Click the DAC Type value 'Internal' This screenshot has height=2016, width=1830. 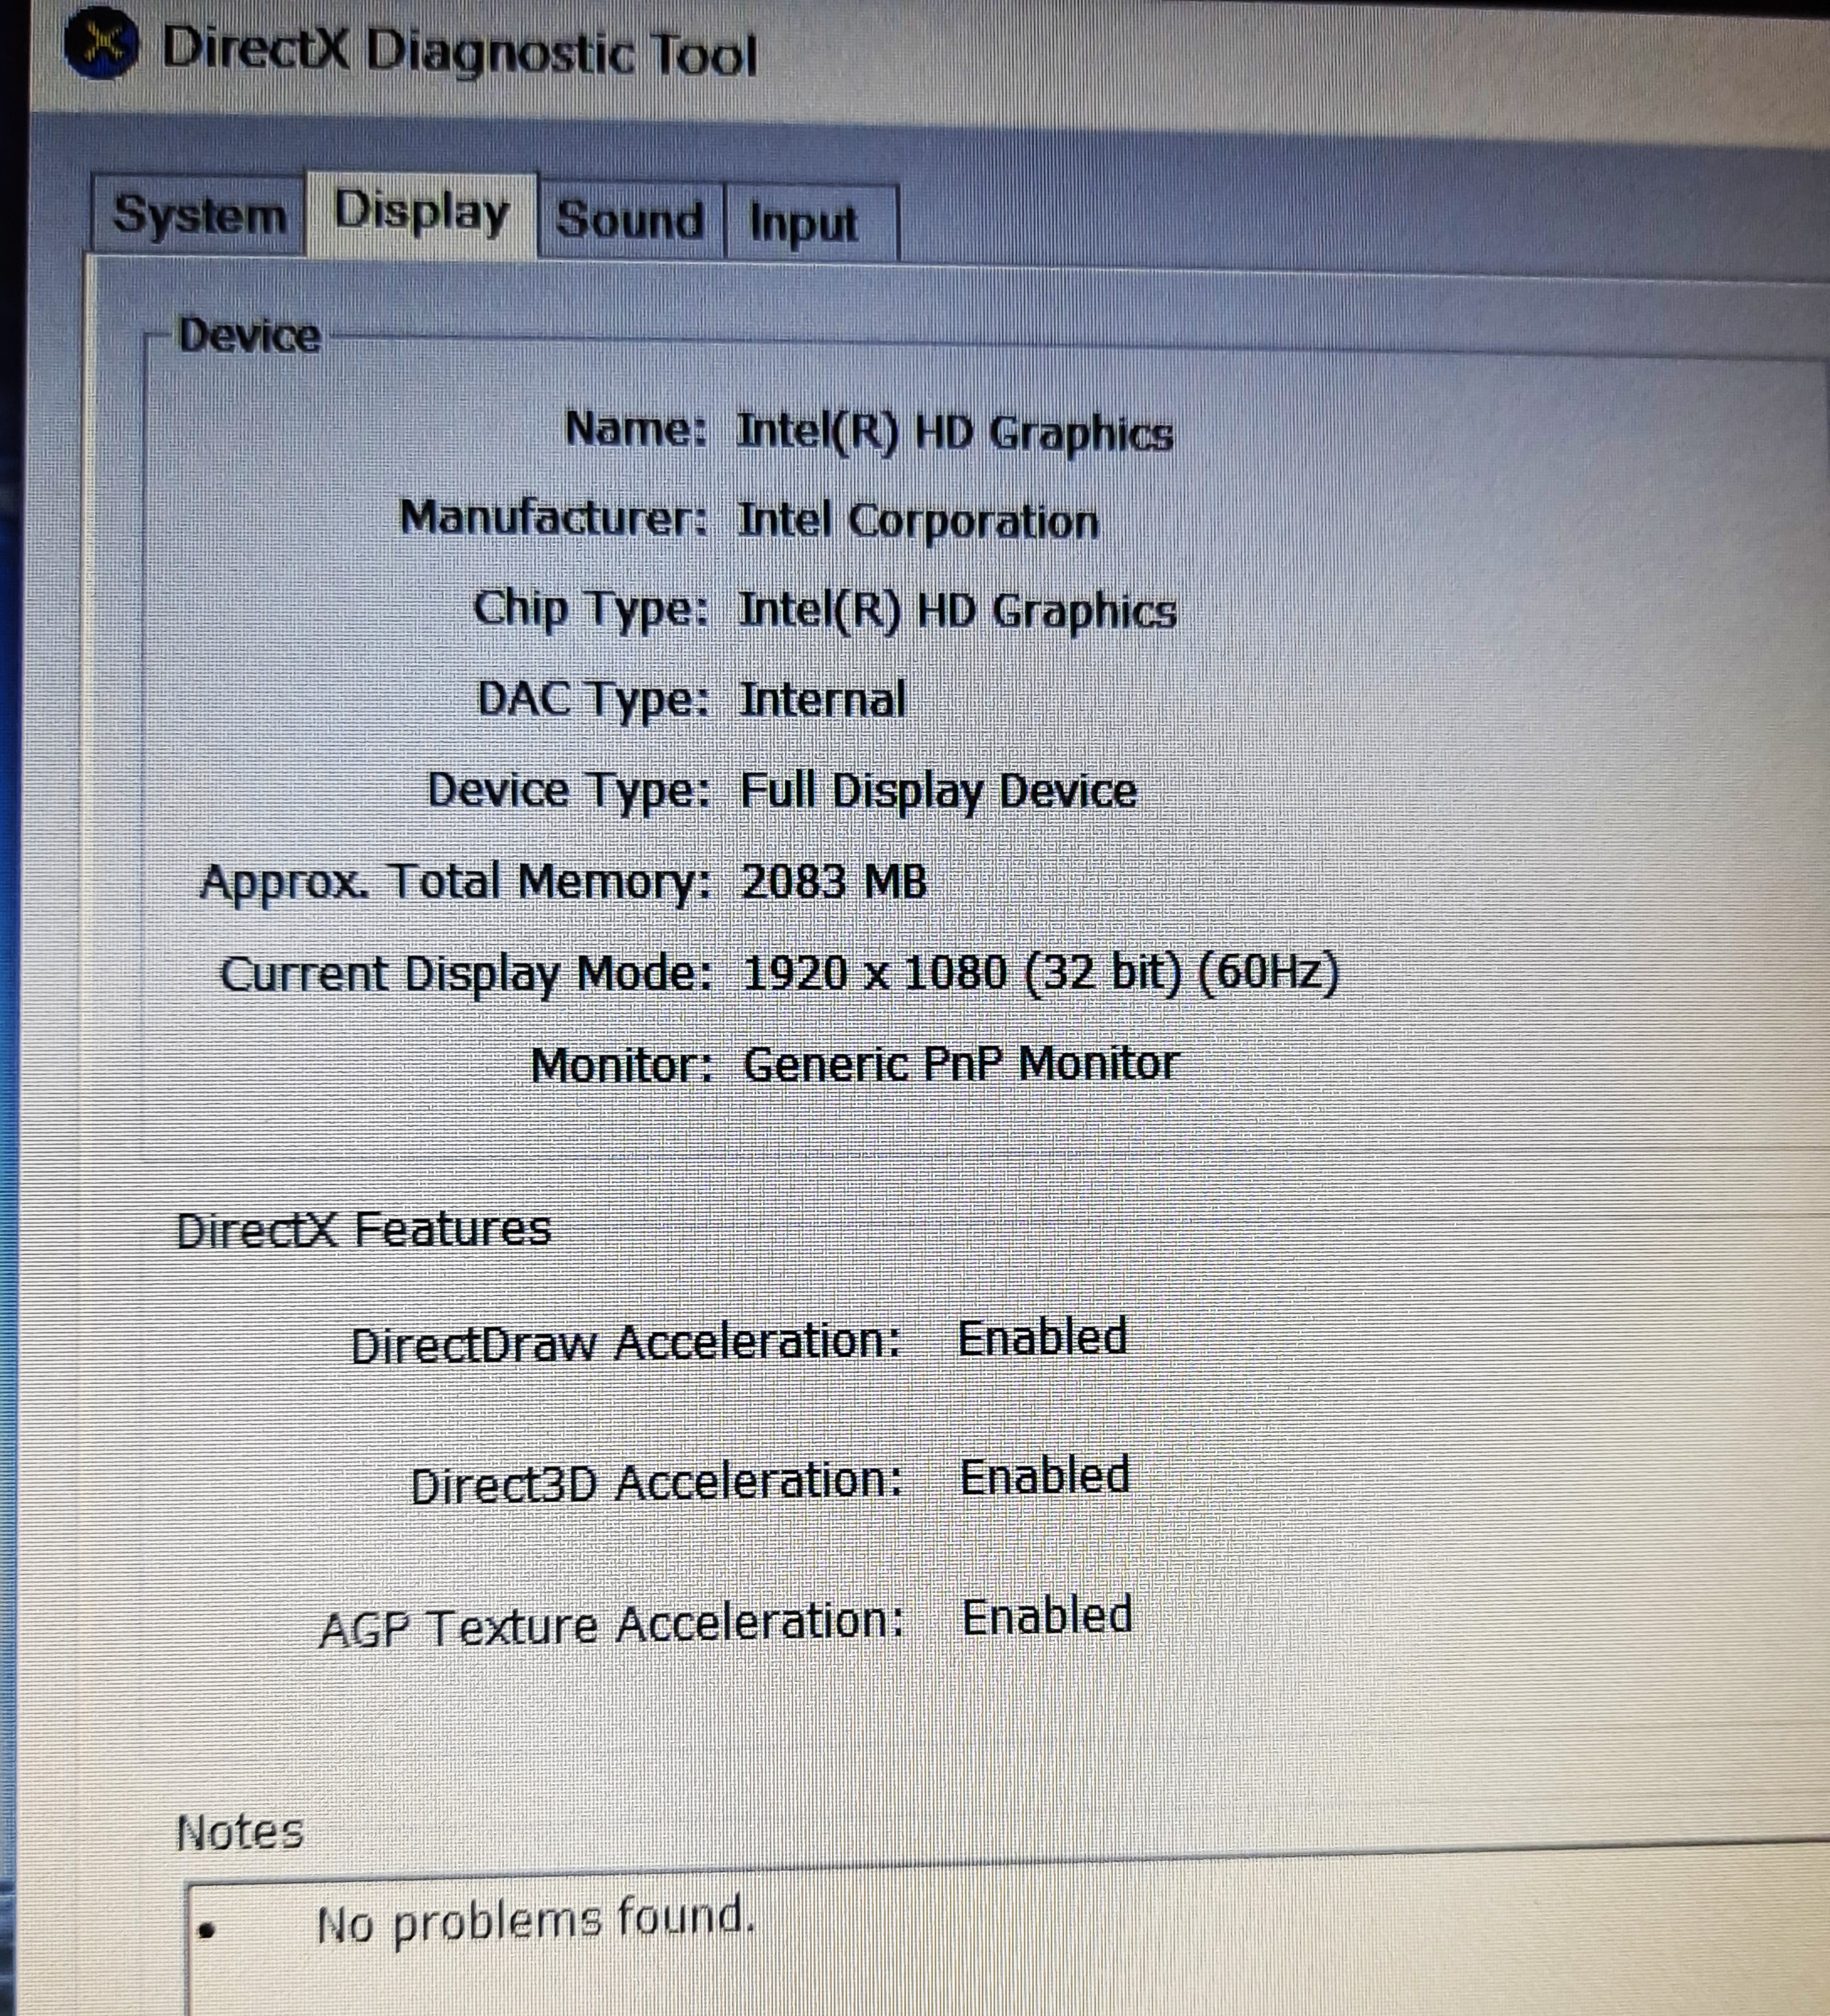coord(822,699)
